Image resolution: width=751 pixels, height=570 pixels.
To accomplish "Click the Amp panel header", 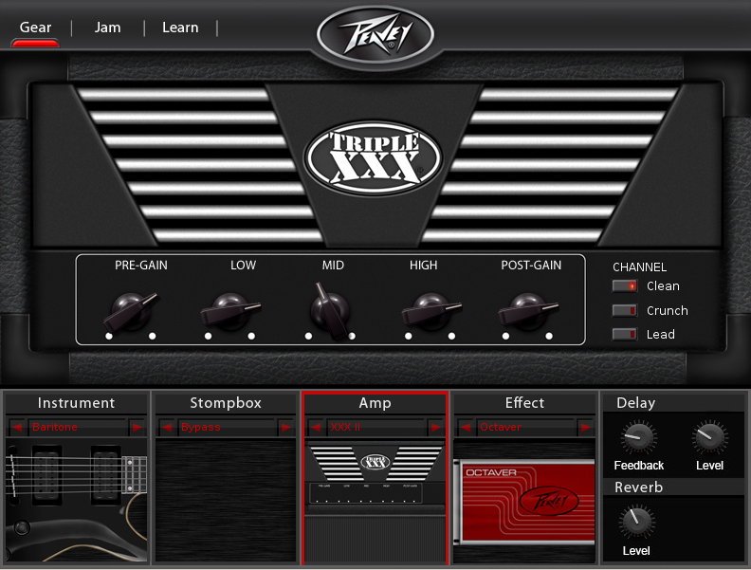I will pos(375,403).
